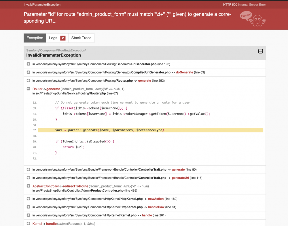Click the doGenerate link
The image size is (288, 226).
[x=184, y=72]
